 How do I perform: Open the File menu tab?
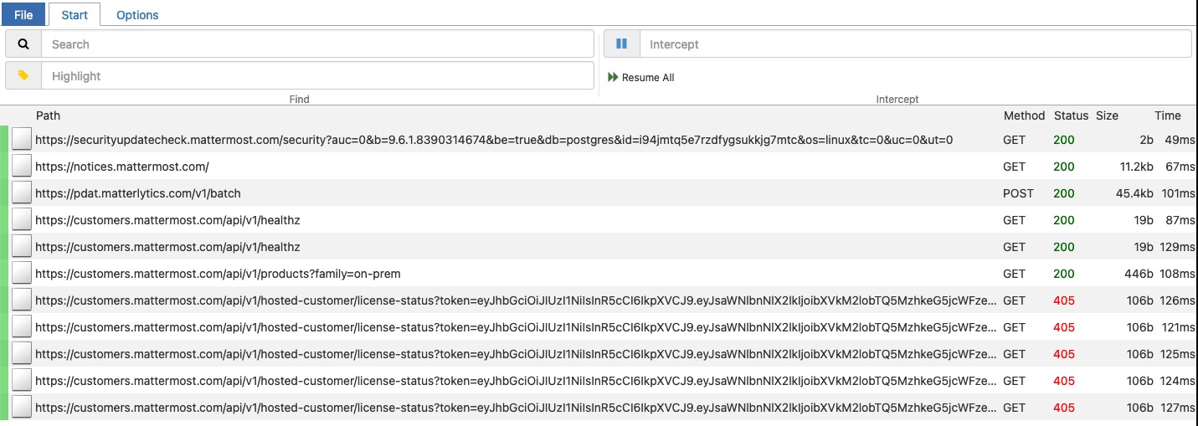point(23,14)
